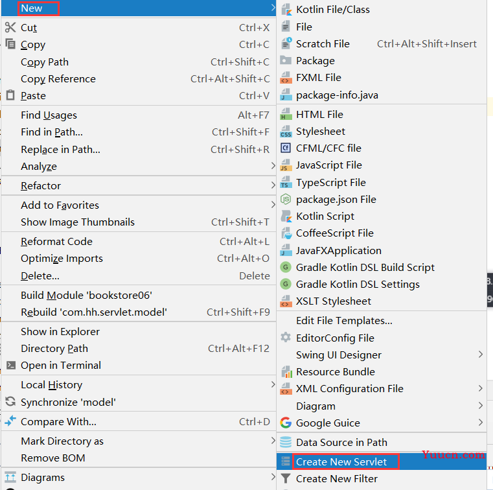Click the Stylesheet CSS icon
The image size is (493, 490).
(x=286, y=132)
